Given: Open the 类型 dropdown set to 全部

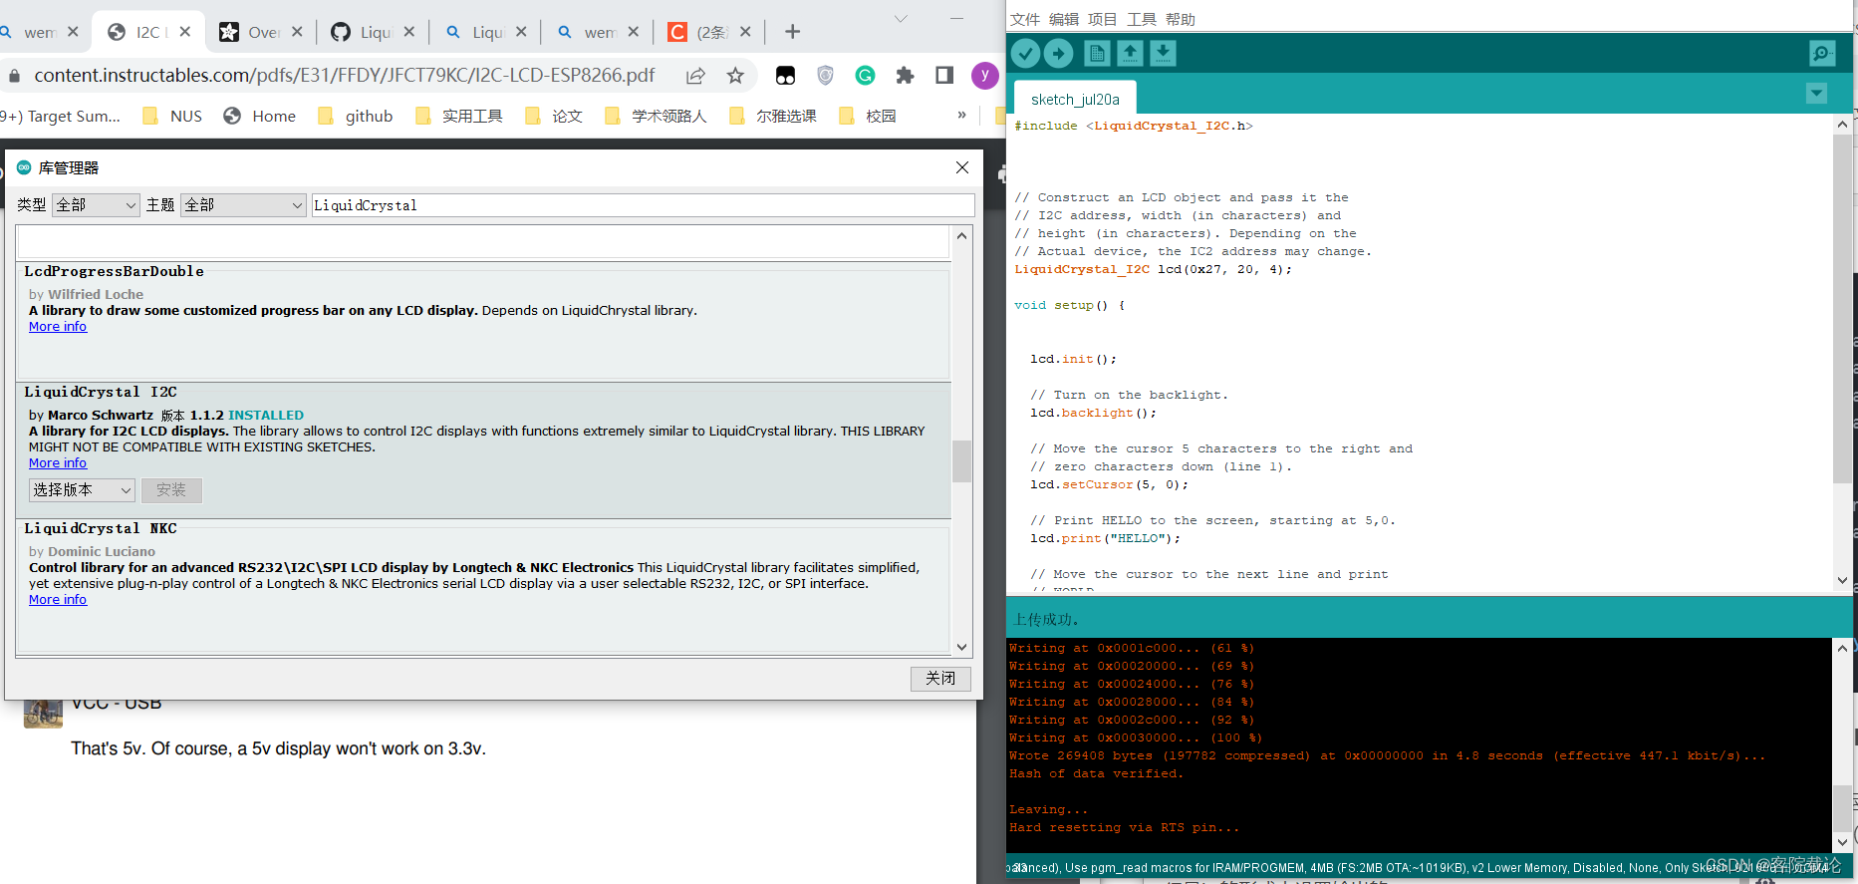Looking at the screenshot, I should tap(96, 204).
